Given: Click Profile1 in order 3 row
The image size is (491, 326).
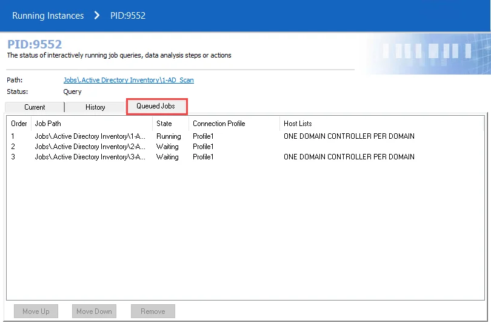Looking at the screenshot, I should [203, 157].
